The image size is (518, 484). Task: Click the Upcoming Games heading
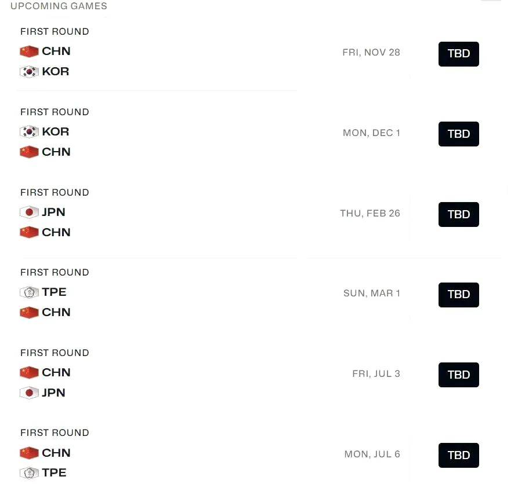click(59, 6)
